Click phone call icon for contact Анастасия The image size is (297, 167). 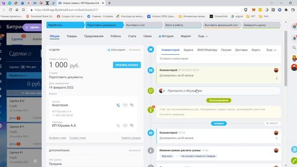[118, 105]
